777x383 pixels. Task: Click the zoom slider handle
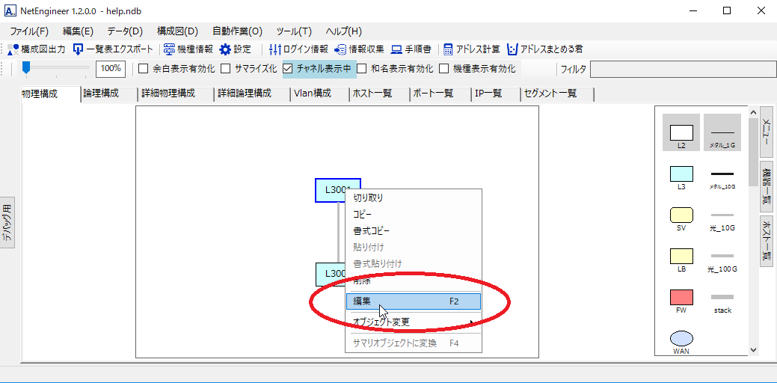coord(26,68)
